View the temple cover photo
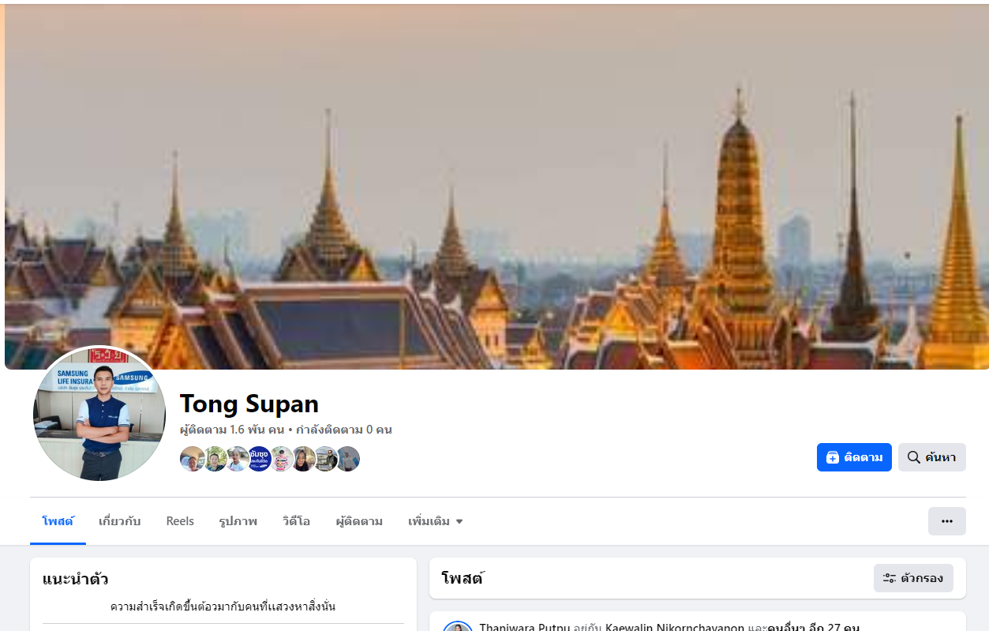 [x=496, y=186]
